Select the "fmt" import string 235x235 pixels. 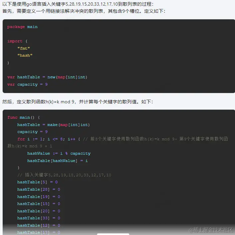point(24,48)
